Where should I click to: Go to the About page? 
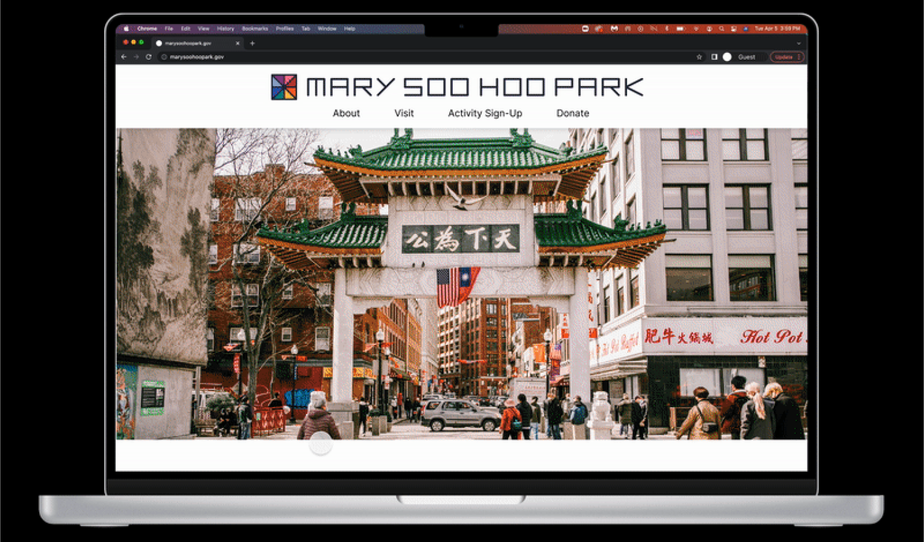pos(346,113)
